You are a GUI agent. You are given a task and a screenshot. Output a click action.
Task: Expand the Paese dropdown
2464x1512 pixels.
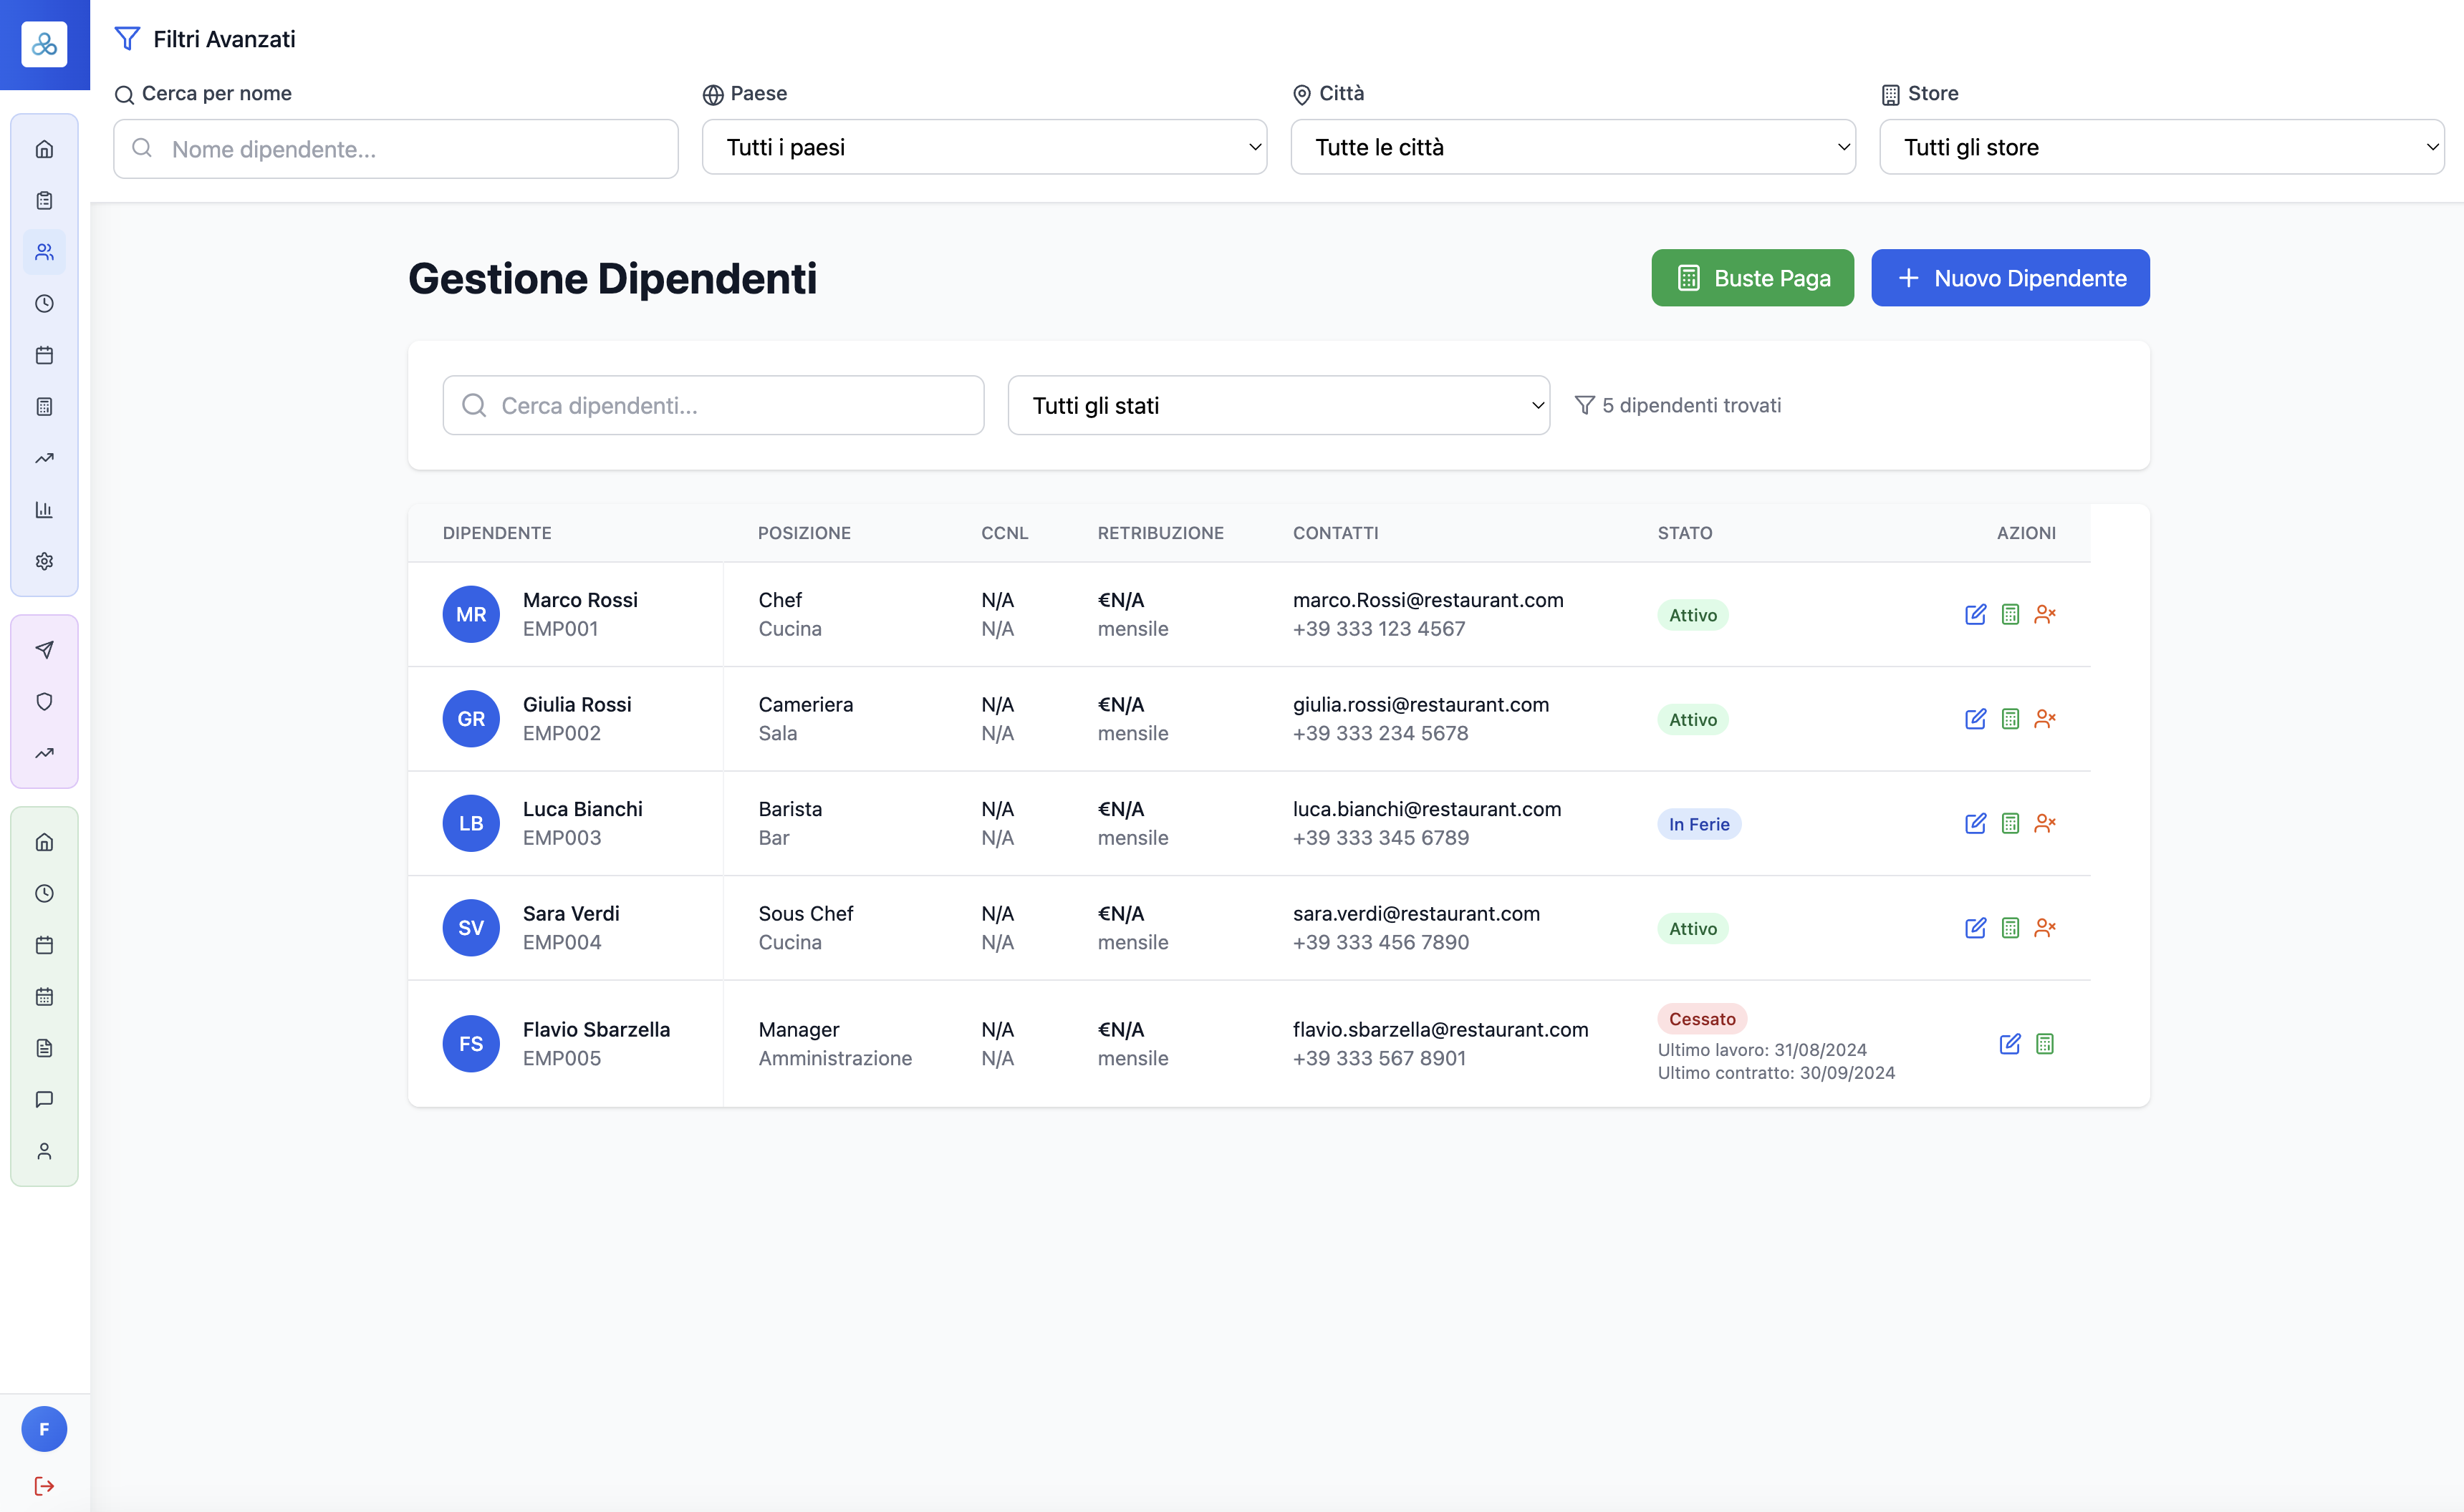pos(984,147)
